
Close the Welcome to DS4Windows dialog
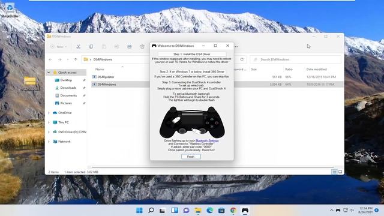[228, 46]
